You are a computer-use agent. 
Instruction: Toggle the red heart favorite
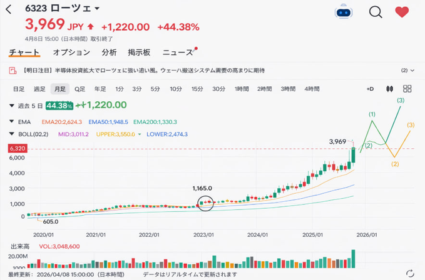[402, 12]
